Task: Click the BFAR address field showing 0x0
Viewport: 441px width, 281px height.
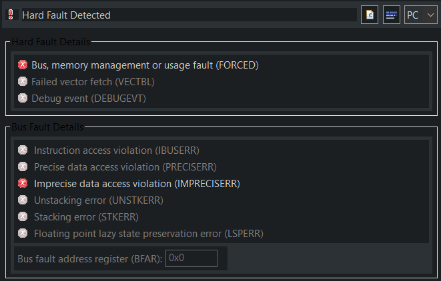Action: point(191,258)
